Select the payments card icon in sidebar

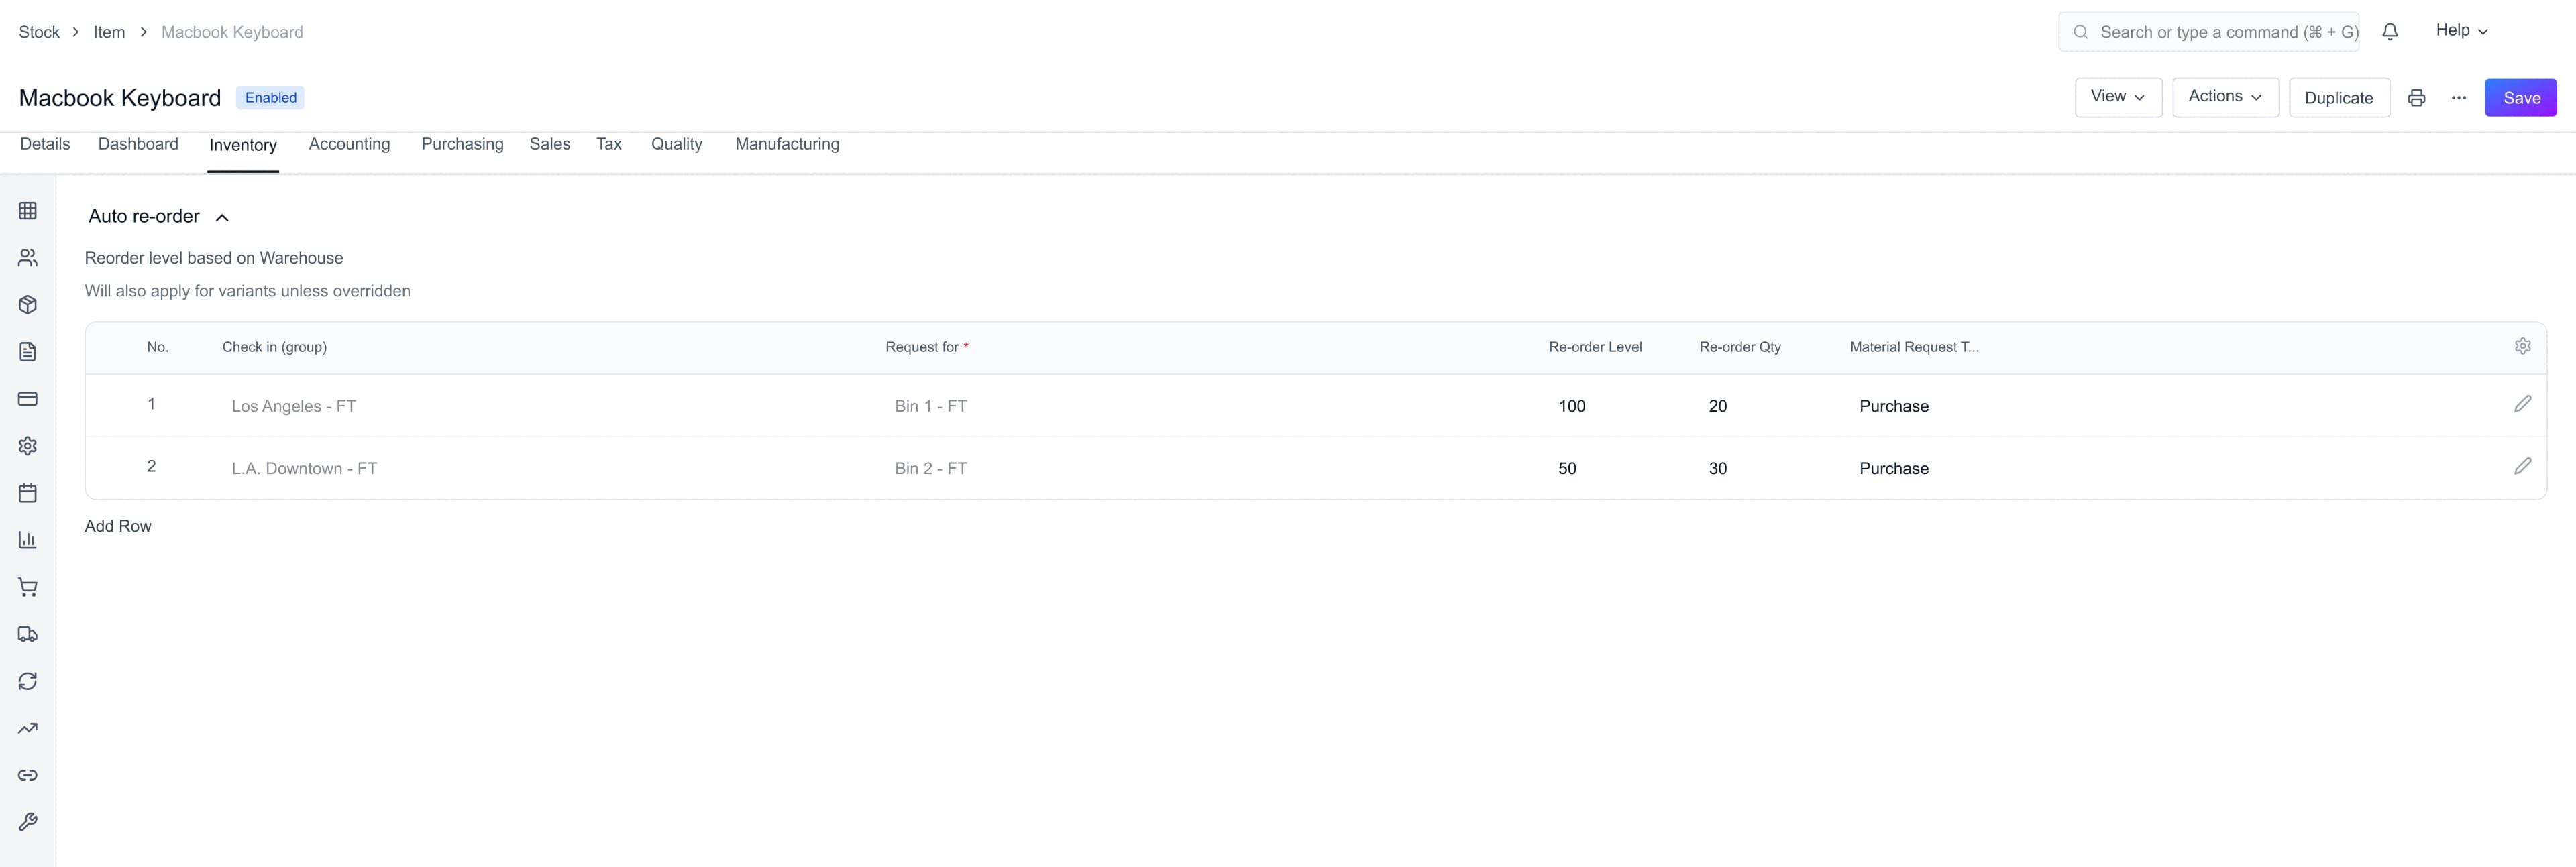28,398
